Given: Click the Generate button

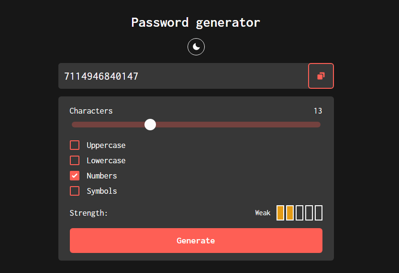Looking at the screenshot, I should tap(196, 241).
